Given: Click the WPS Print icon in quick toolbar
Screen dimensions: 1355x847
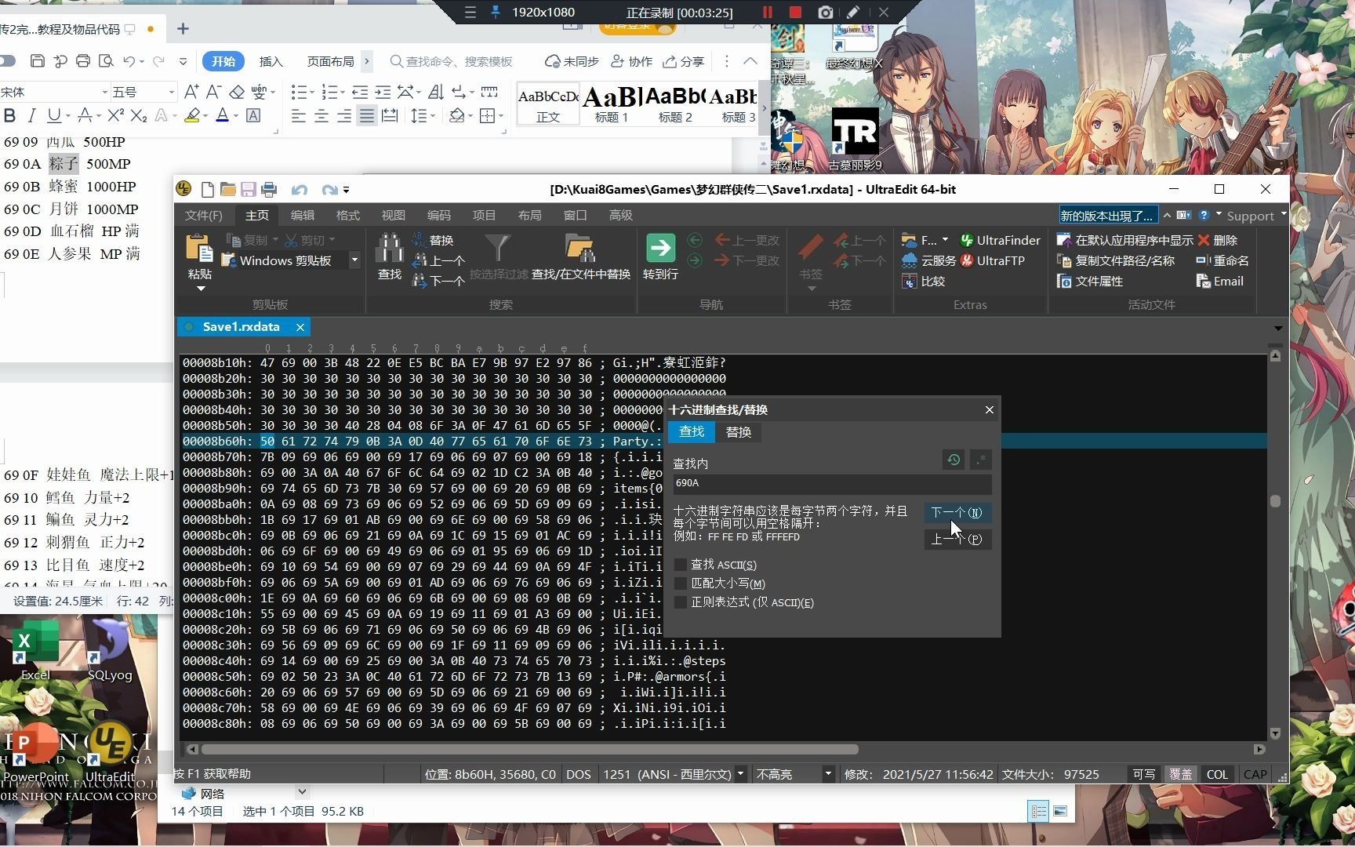Looking at the screenshot, I should point(83,61).
